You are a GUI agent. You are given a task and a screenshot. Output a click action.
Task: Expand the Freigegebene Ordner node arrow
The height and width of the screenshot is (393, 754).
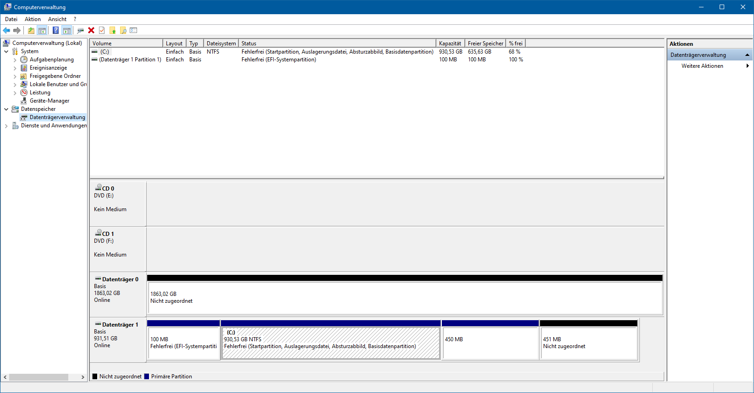[x=15, y=76]
